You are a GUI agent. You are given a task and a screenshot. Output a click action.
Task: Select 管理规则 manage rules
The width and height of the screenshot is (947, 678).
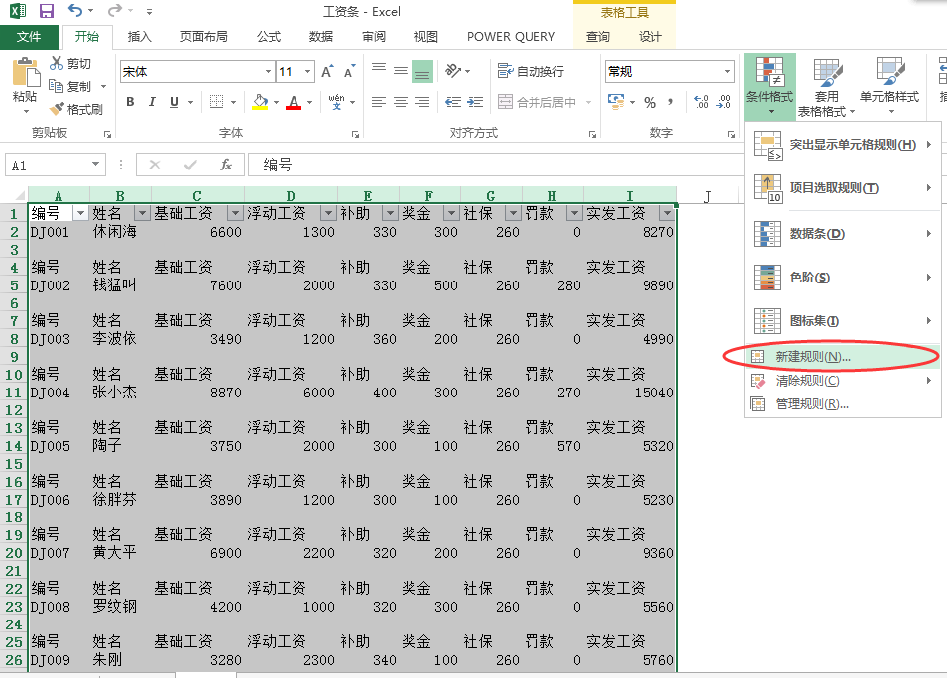(843, 403)
